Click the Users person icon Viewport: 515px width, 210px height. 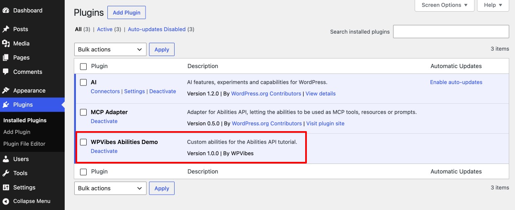tap(6, 159)
